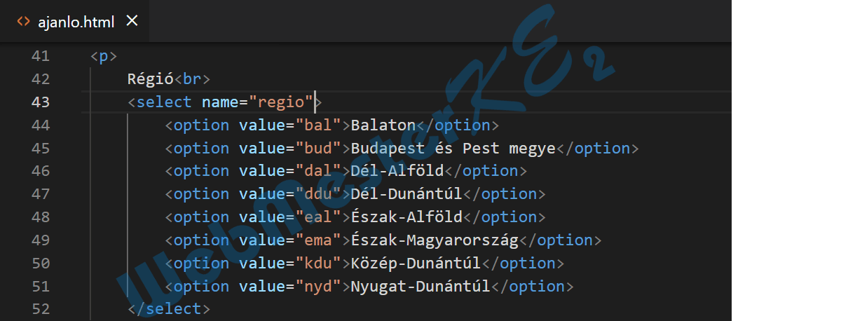Click the select tag name on line 43

click(x=164, y=102)
